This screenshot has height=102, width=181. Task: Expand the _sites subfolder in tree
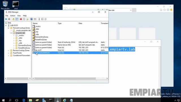click(x=14, y=38)
